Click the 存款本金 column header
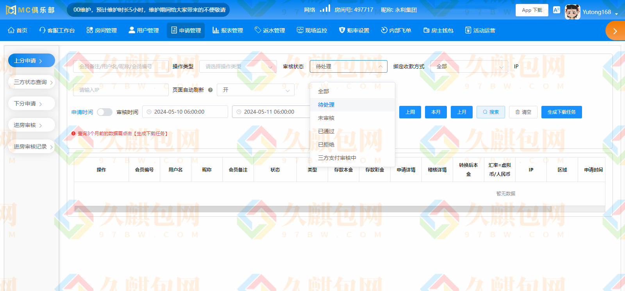The image size is (625, 291). tap(343, 170)
